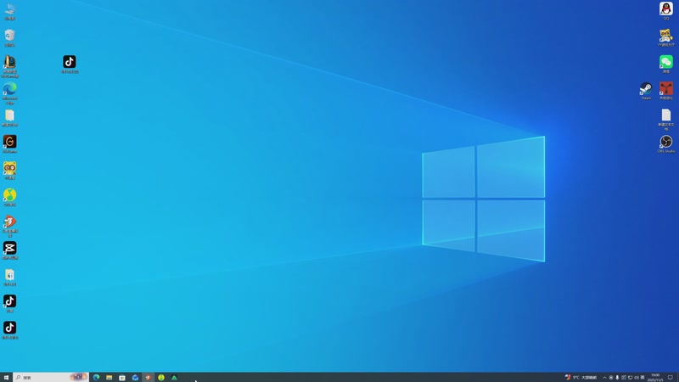The width and height of the screenshot is (679, 382).
Task: Open the green triangle taskbar app
Action: point(174,377)
